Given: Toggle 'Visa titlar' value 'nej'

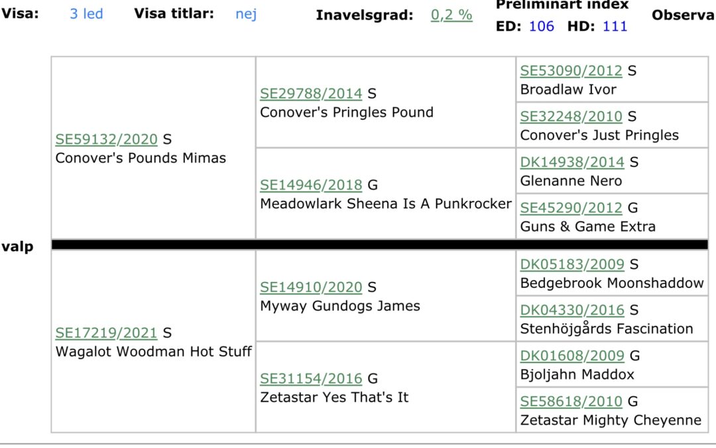Looking at the screenshot, I should pos(246,14).
